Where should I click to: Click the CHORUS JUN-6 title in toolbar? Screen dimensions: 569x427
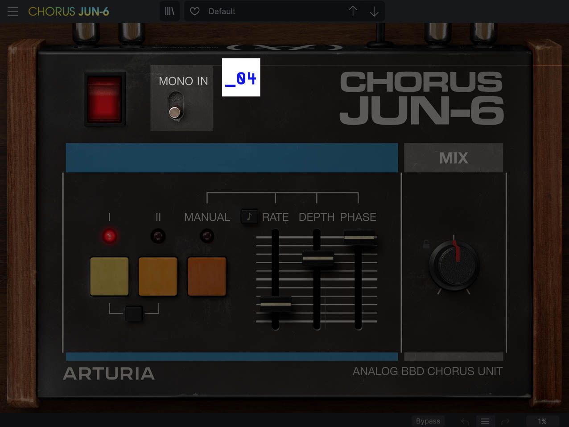pyautogui.click(x=69, y=12)
